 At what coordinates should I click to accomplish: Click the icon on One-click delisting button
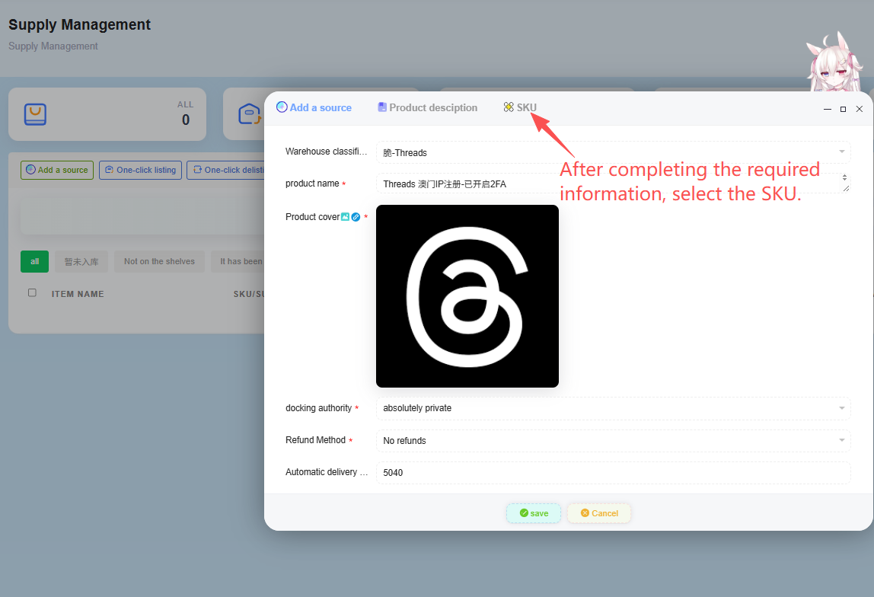click(197, 170)
